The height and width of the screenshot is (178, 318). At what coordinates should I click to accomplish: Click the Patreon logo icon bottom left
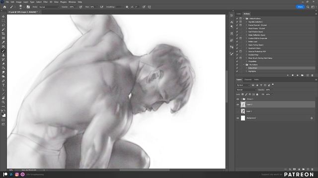[x=5, y=175]
